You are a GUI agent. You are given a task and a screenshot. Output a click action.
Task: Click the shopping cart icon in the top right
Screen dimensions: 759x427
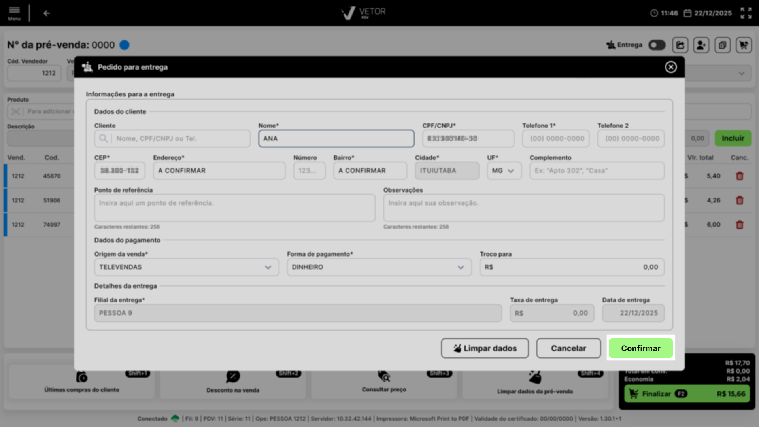(x=744, y=45)
